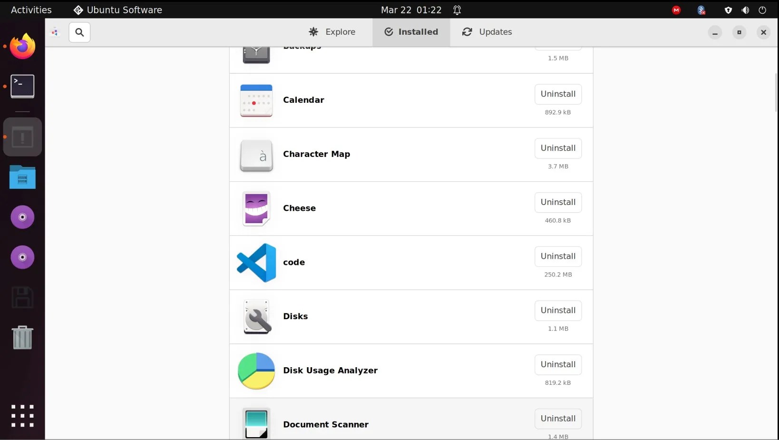The width and height of the screenshot is (779, 440).
Task: Open the search button in Ubuntu Software
Action: [79, 32]
